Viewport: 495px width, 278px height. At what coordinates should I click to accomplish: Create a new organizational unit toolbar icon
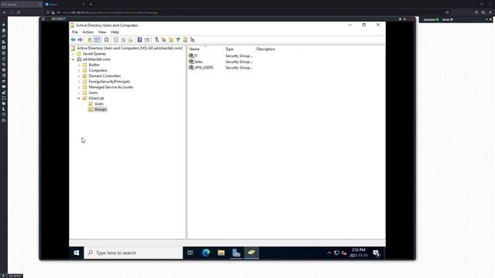pyautogui.click(x=171, y=39)
